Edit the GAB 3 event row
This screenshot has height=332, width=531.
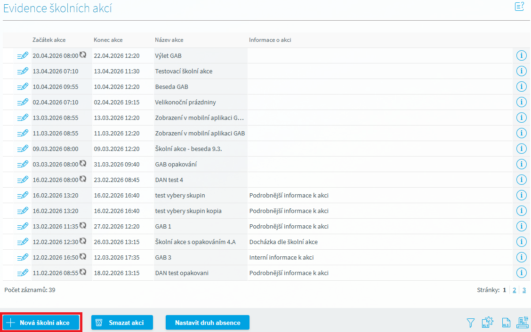coord(23,258)
